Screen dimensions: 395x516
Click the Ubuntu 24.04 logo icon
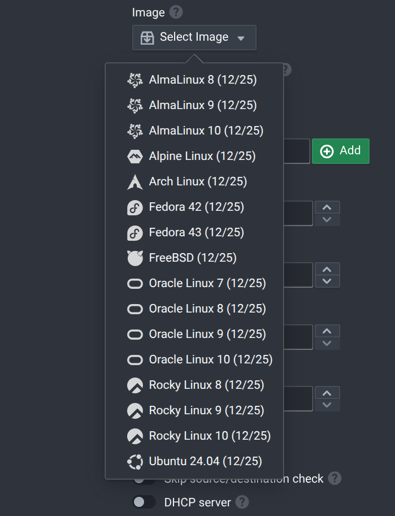click(135, 462)
